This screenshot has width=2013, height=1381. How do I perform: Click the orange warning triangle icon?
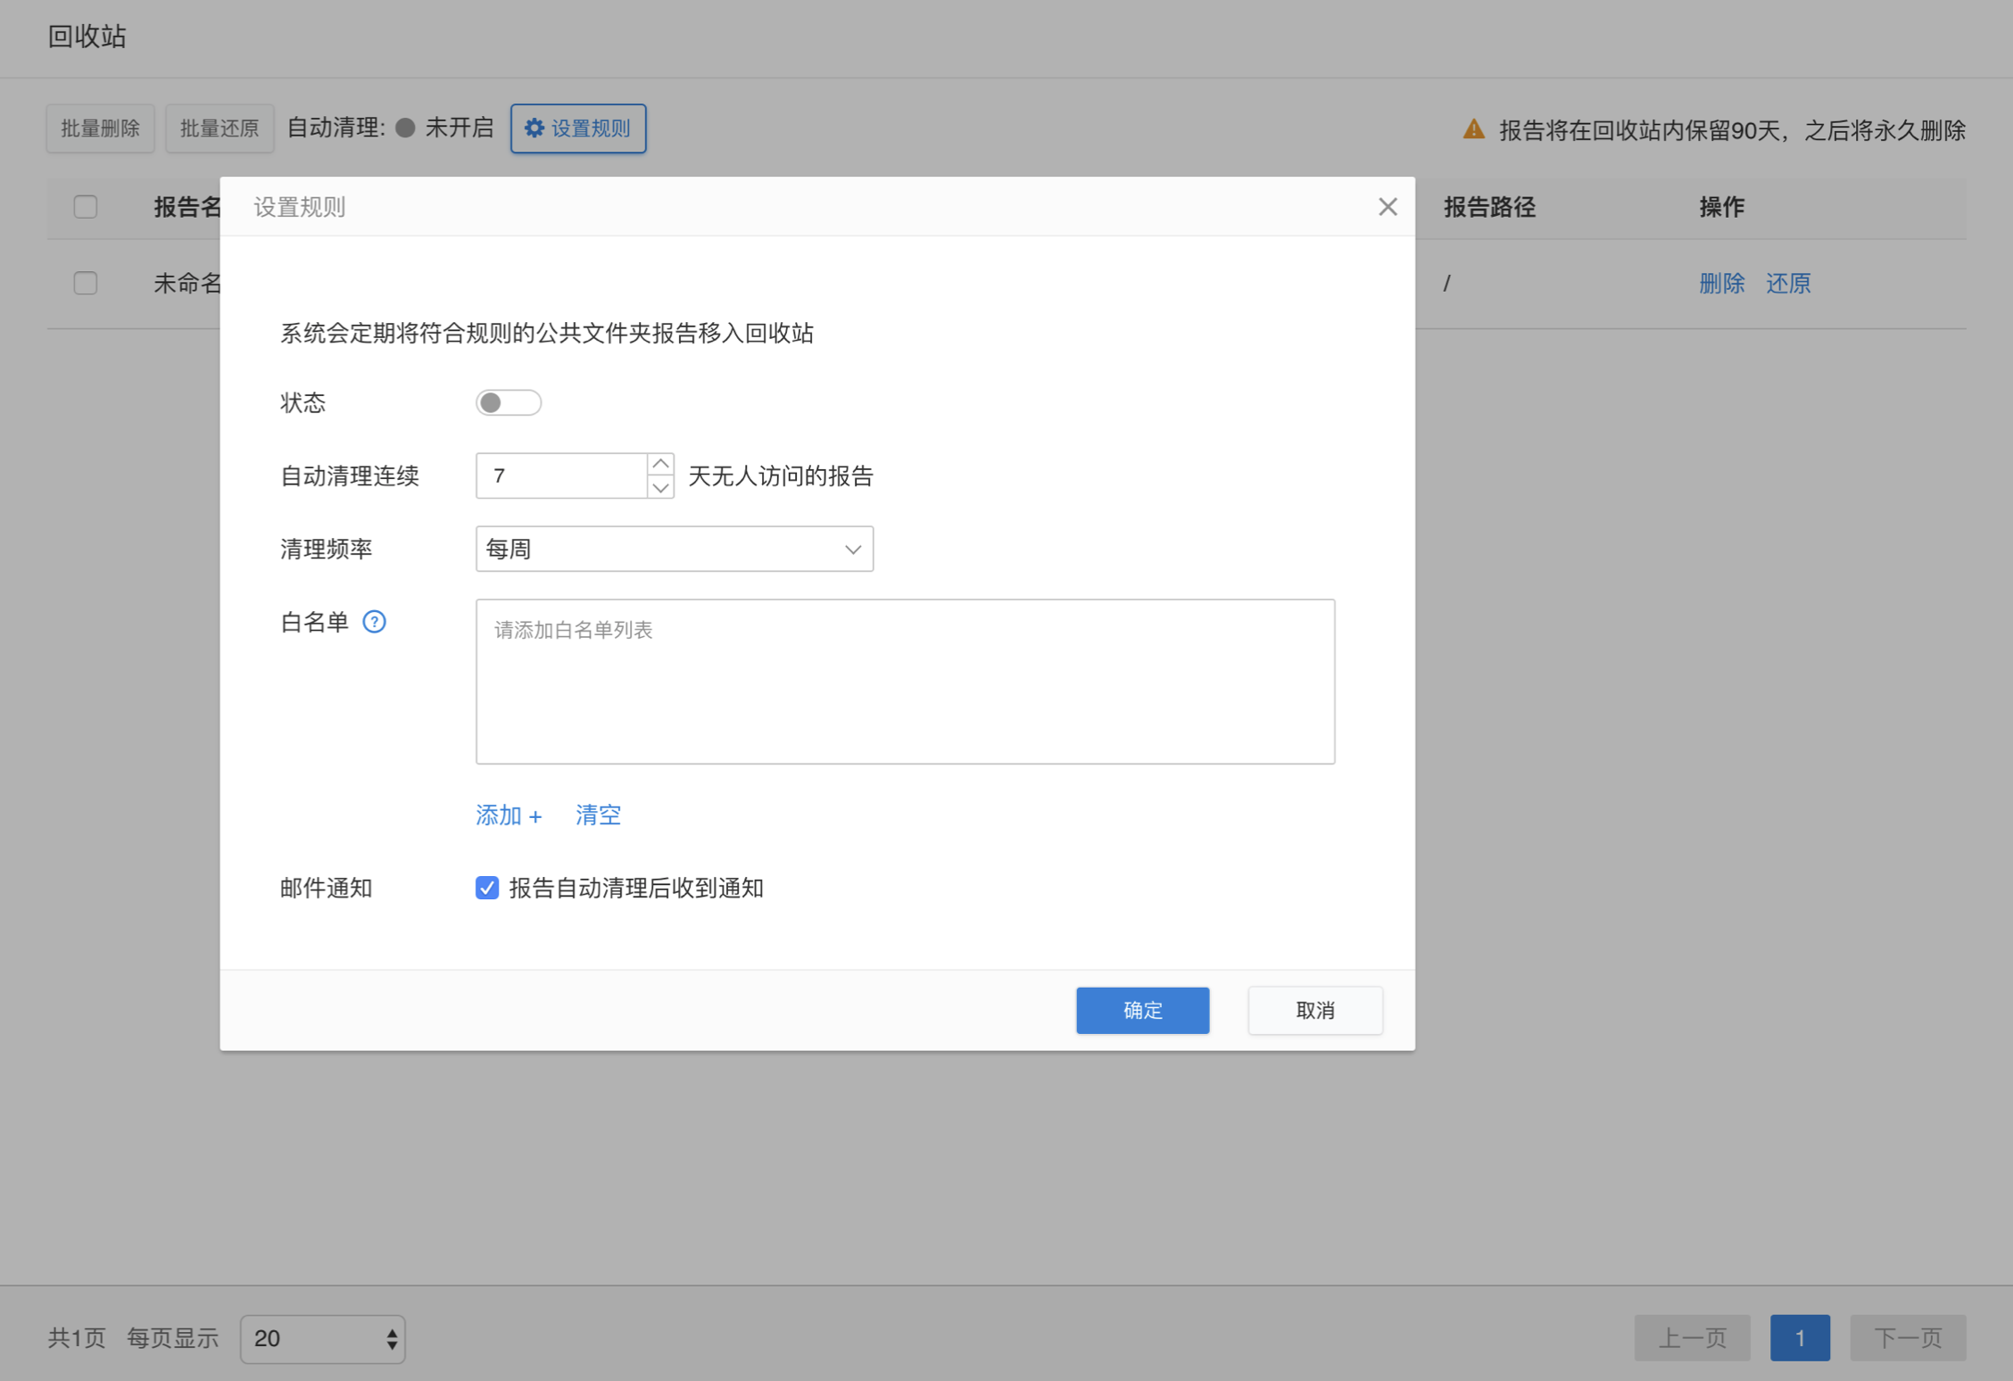point(1473,129)
